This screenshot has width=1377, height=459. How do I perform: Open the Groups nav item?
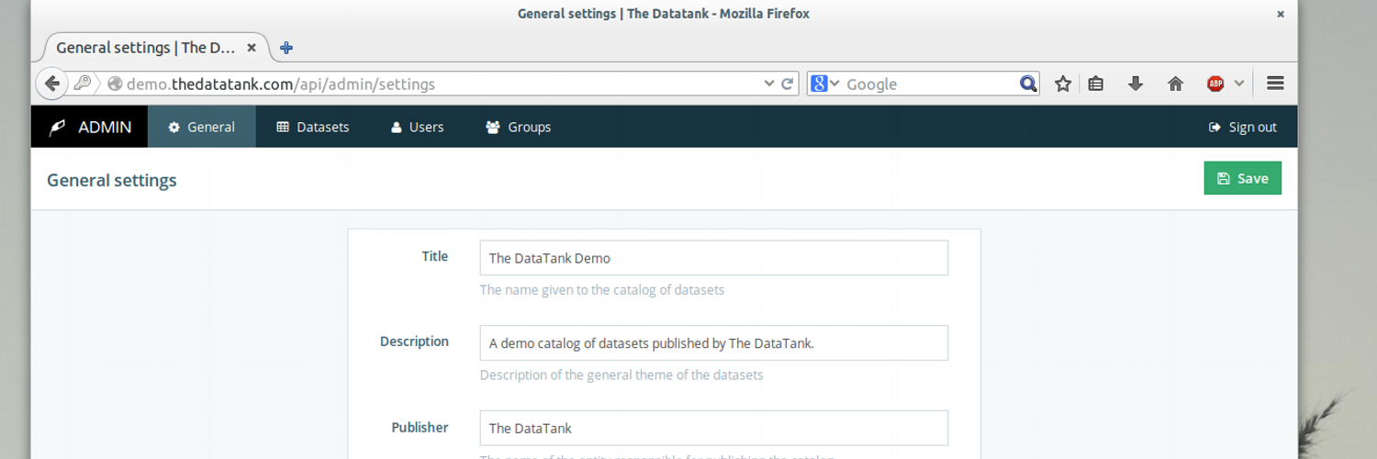[519, 127]
